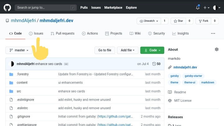Viewport: 224px width, 126px height.
Task: Open notifications bell icon
Action: (x=198, y=7)
